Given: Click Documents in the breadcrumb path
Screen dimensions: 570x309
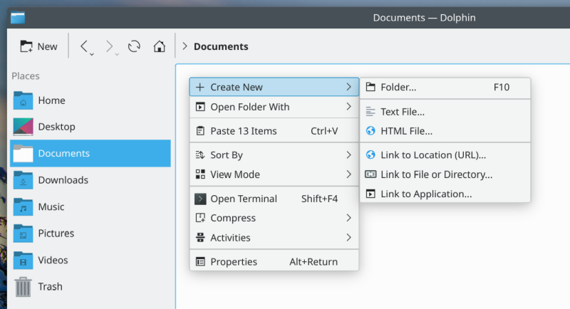Looking at the screenshot, I should coord(221,47).
